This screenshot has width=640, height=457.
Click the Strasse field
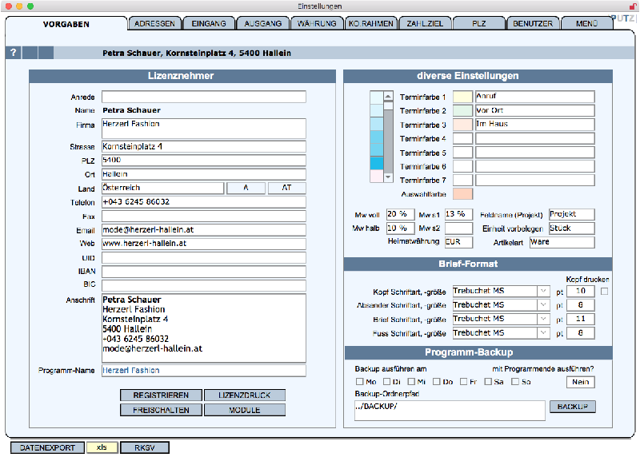204,146
